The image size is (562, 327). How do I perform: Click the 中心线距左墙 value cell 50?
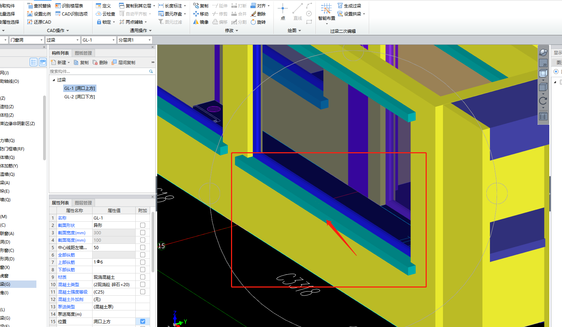(x=114, y=247)
